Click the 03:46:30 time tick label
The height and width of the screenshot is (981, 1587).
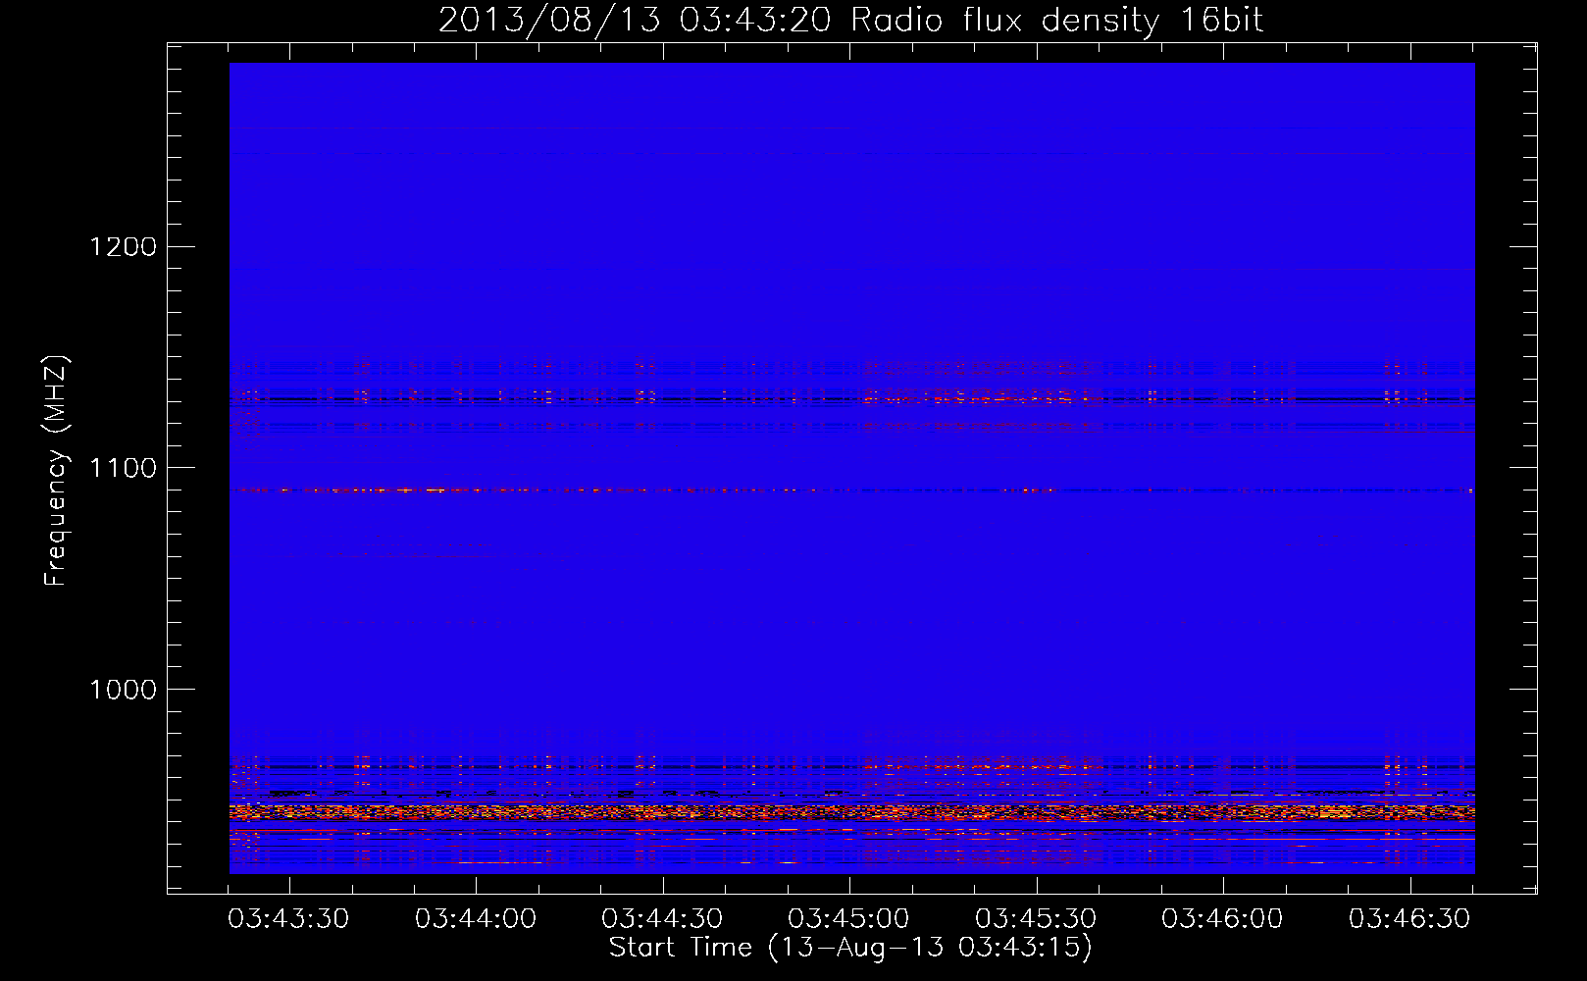pyautogui.click(x=1409, y=919)
